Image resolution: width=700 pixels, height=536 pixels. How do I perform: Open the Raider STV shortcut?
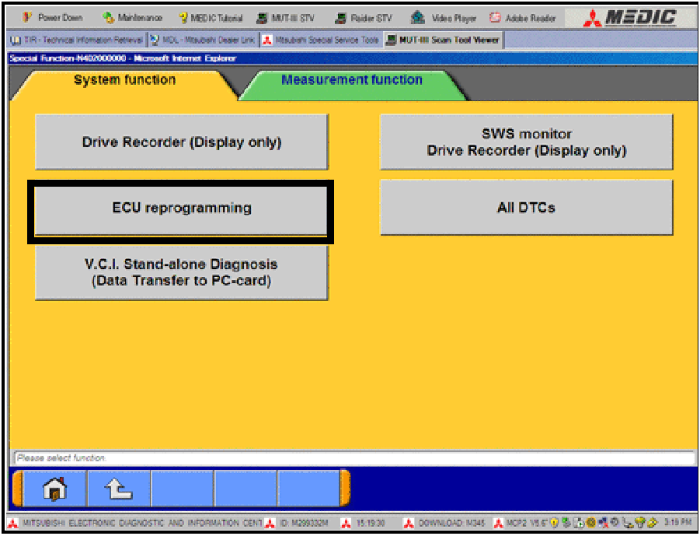(364, 18)
